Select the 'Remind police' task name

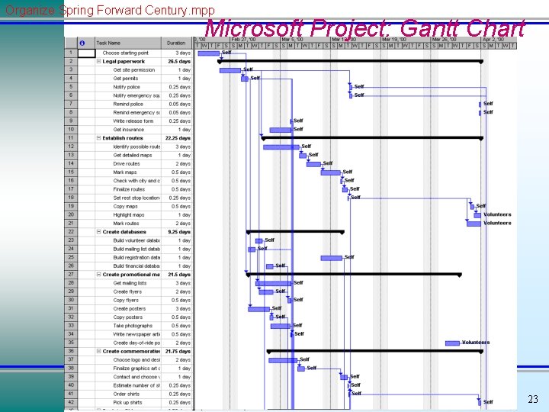tap(128, 104)
